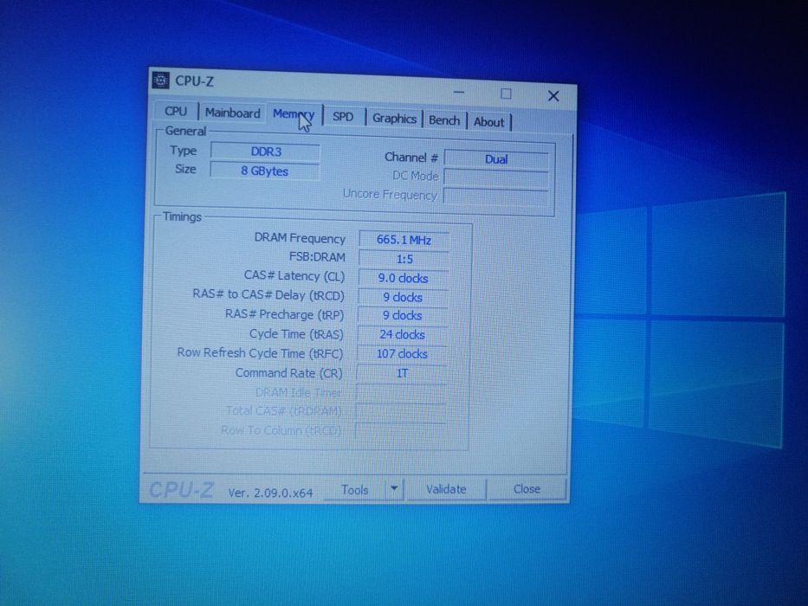Click the tRP 9 clocks value

[403, 315]
